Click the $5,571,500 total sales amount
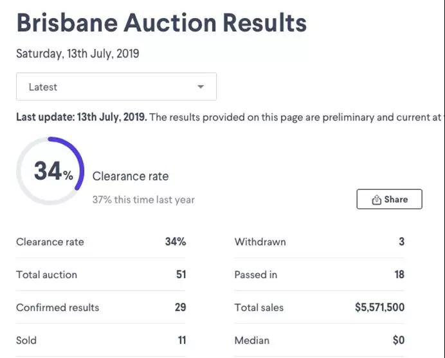The image size is (445, 358). [379, 307]
